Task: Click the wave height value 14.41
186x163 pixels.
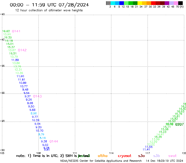Action: [x=160, y=134]
